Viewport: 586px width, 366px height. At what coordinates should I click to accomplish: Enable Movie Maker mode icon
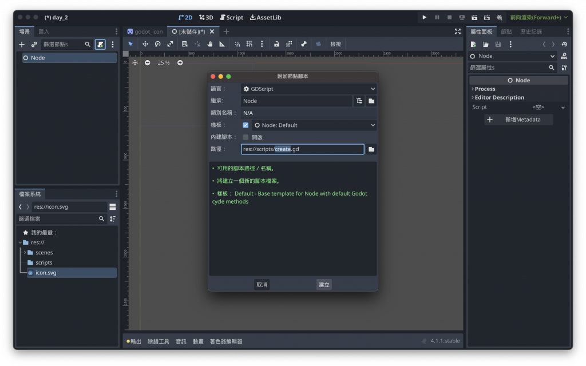point(499,17)
